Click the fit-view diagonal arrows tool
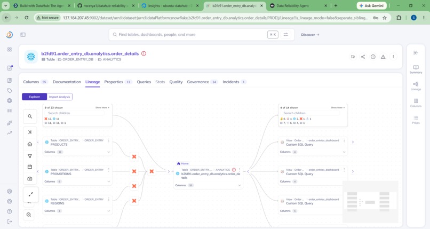 pyautogui.click(x=31, y=194)
